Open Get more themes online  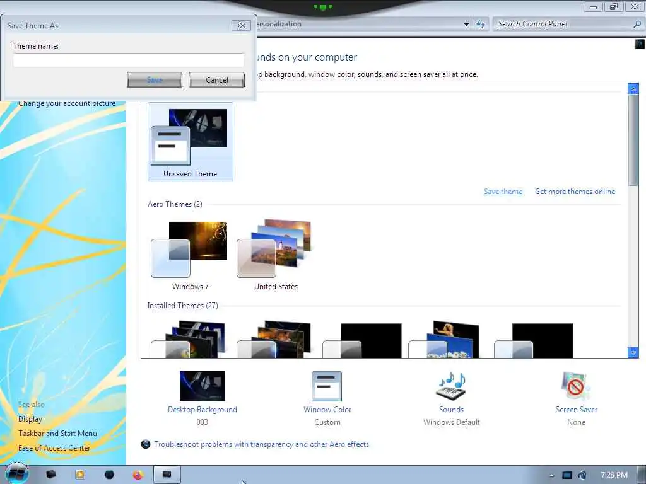(x=575, y=192)
